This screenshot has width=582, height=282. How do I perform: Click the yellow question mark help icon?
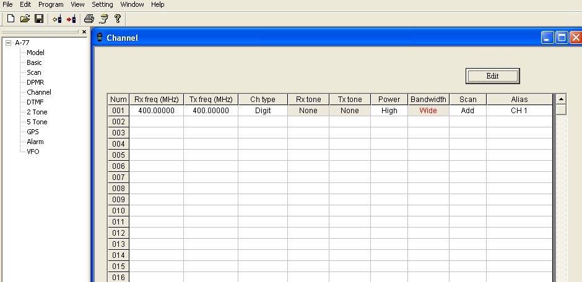tap(117, 19)
